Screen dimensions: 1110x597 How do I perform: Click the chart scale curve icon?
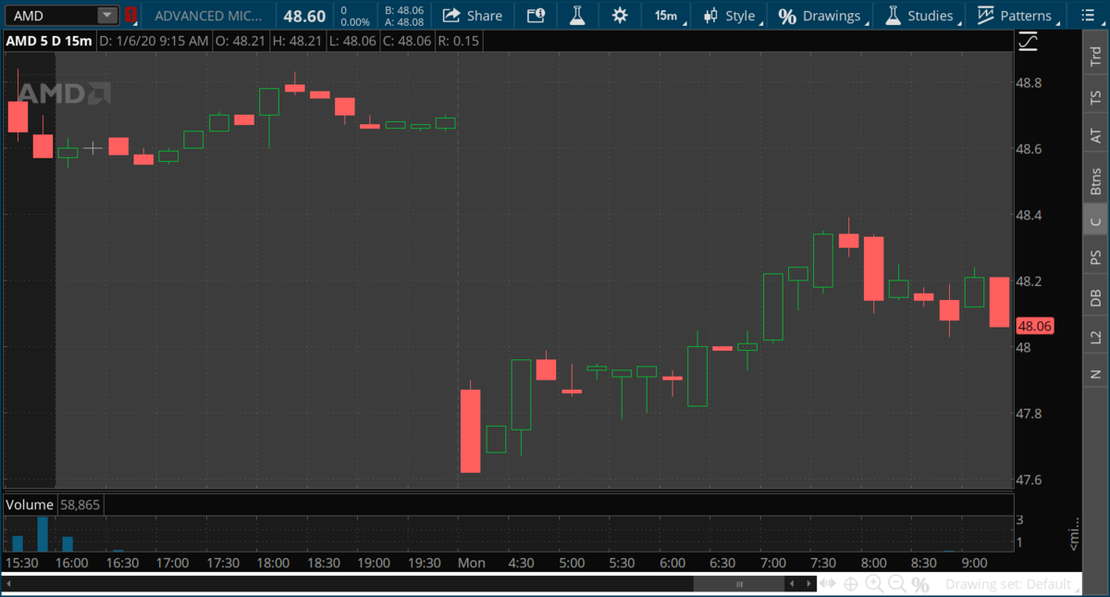[1028, 41]
